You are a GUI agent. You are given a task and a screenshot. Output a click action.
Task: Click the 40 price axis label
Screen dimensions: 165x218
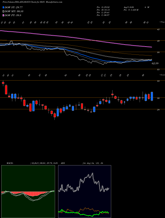tap(158, 41)
